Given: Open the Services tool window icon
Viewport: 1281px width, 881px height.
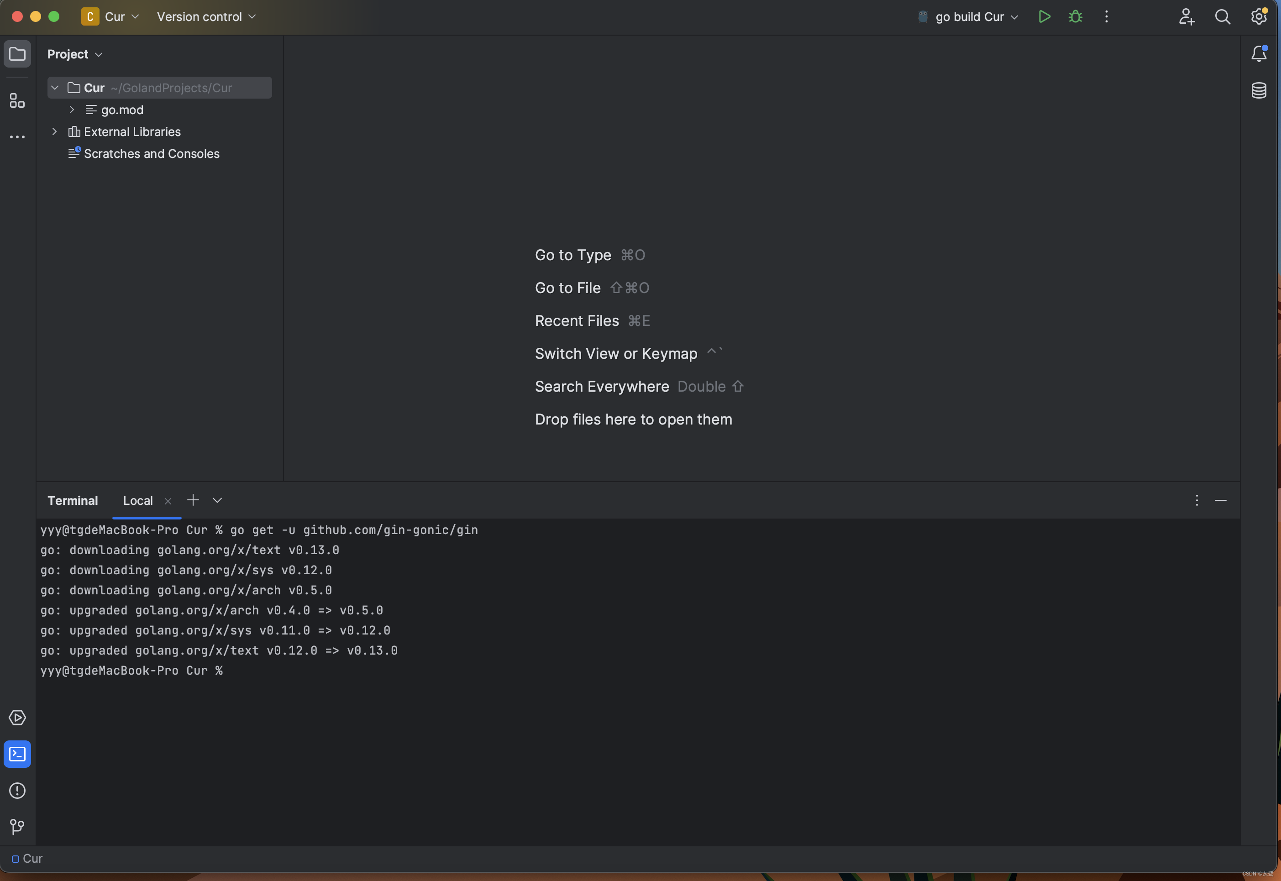Looking at the screenshot, I should [17, 718].
